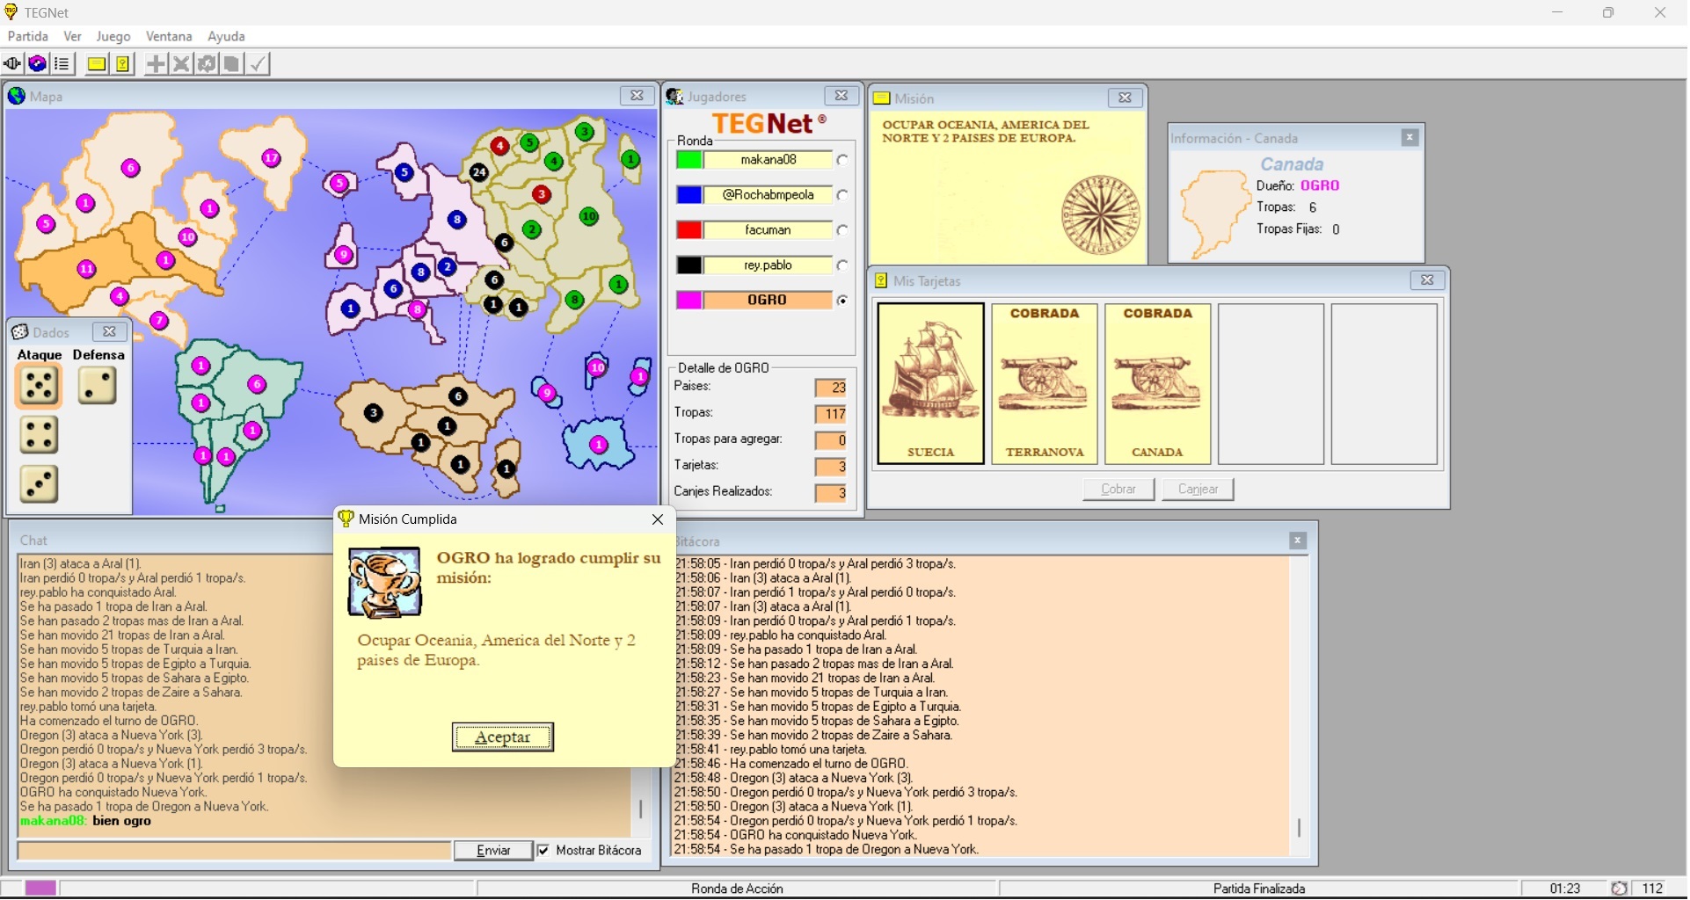This screenshot has width=1690, height=900.
Task: Click the clock icon in status bar
Action: [x=1619, y=889]
